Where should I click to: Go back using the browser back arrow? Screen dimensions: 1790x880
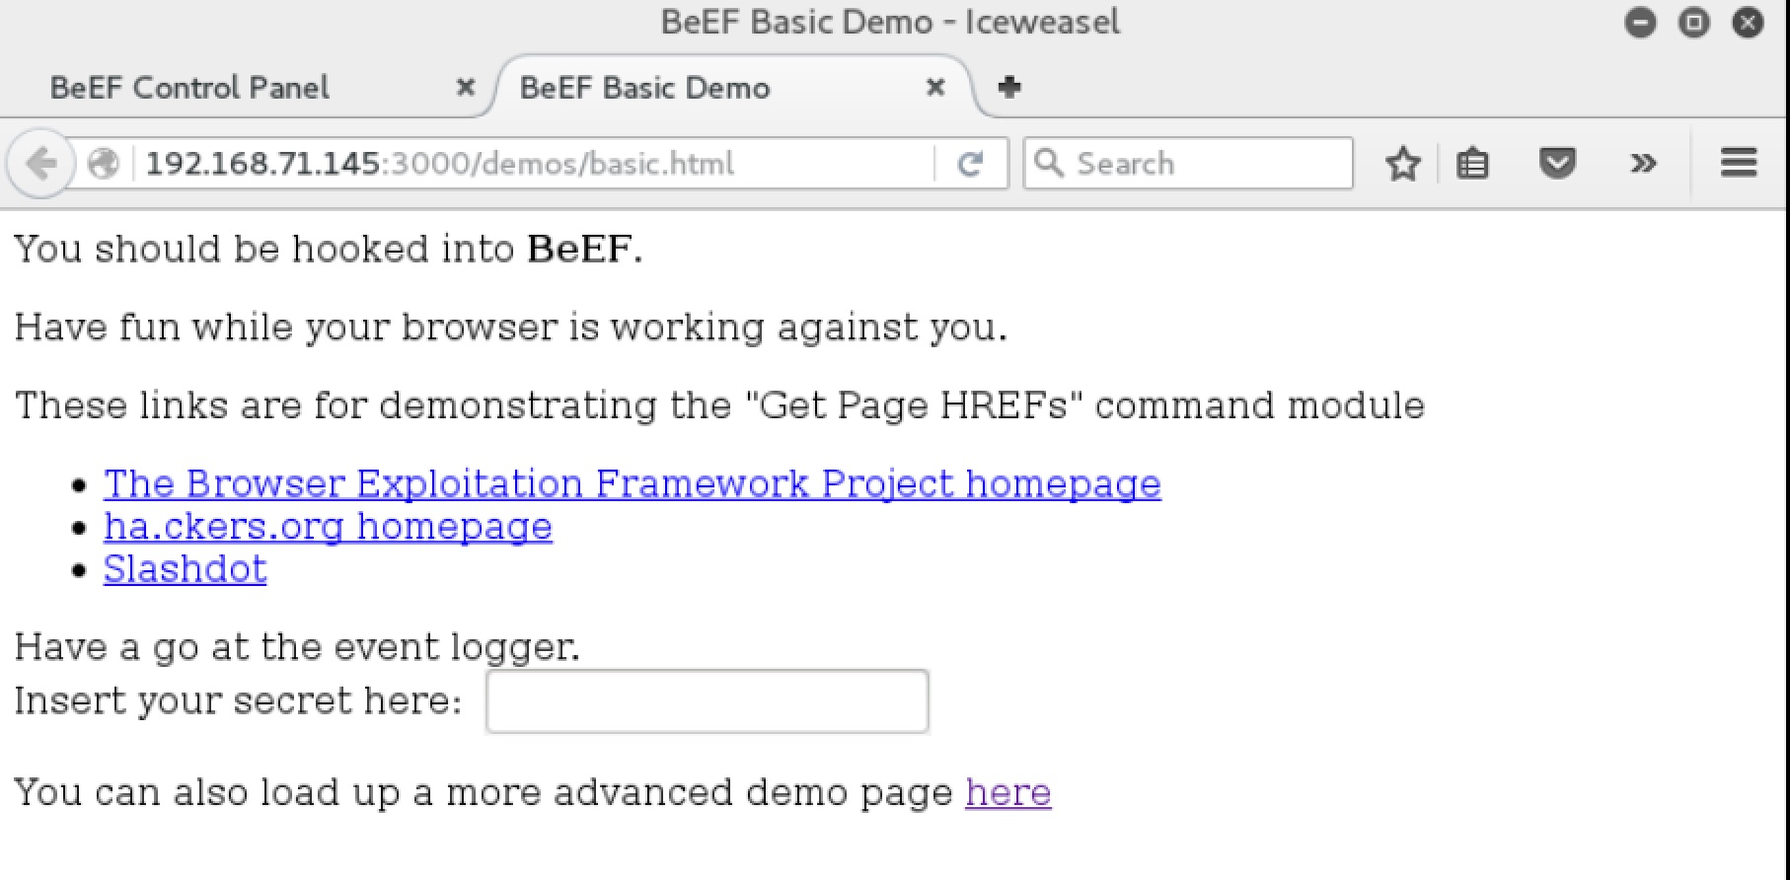(x=41, y=164)
